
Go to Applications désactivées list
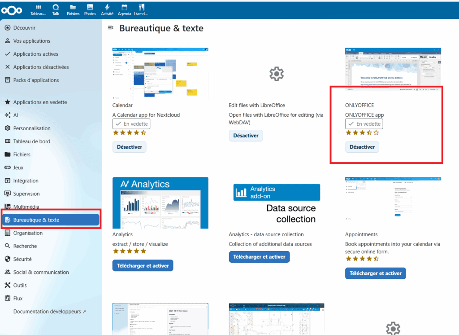tap(41, 67)
